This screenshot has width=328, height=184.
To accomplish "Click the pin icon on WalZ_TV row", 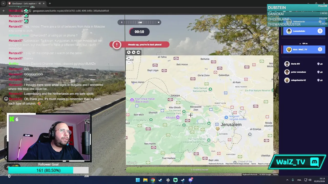I will (x=320, y=50).
